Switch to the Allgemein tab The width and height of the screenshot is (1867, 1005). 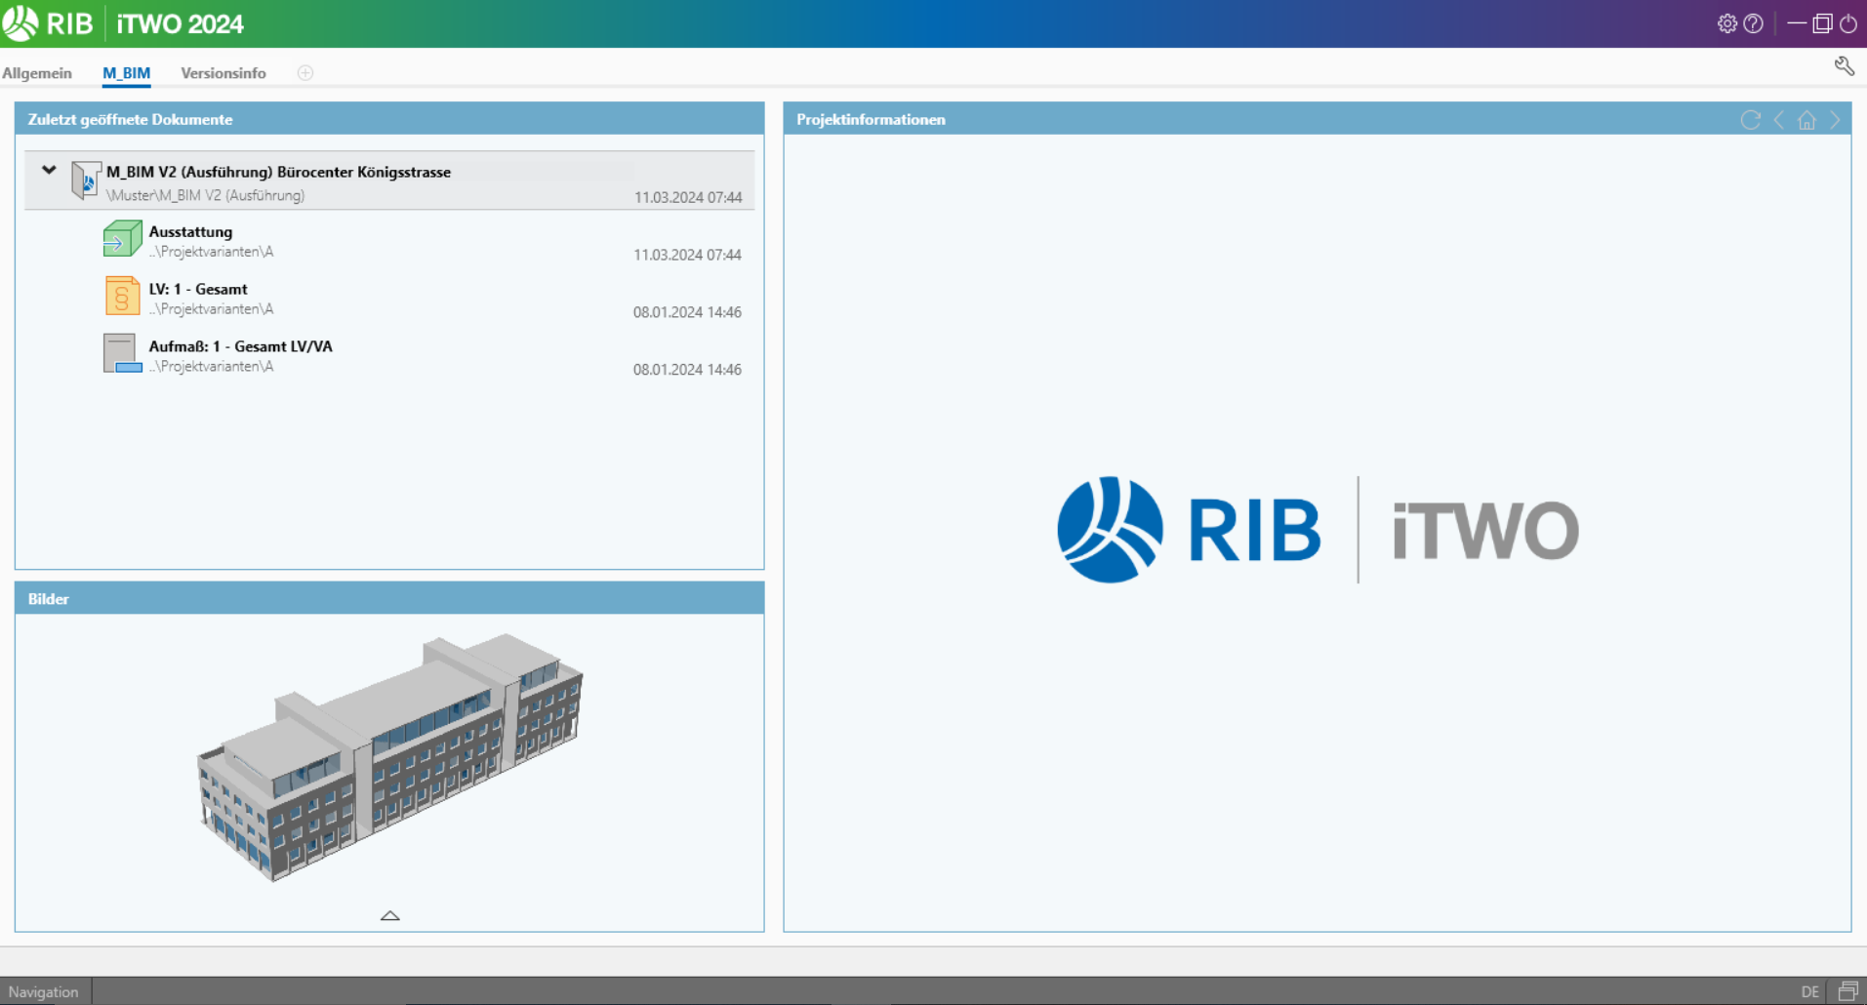click(x=37, y=73)
